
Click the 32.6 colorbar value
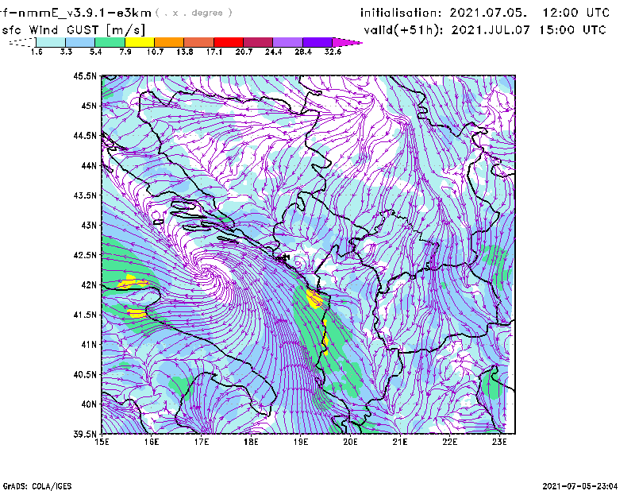coord(333,52)
